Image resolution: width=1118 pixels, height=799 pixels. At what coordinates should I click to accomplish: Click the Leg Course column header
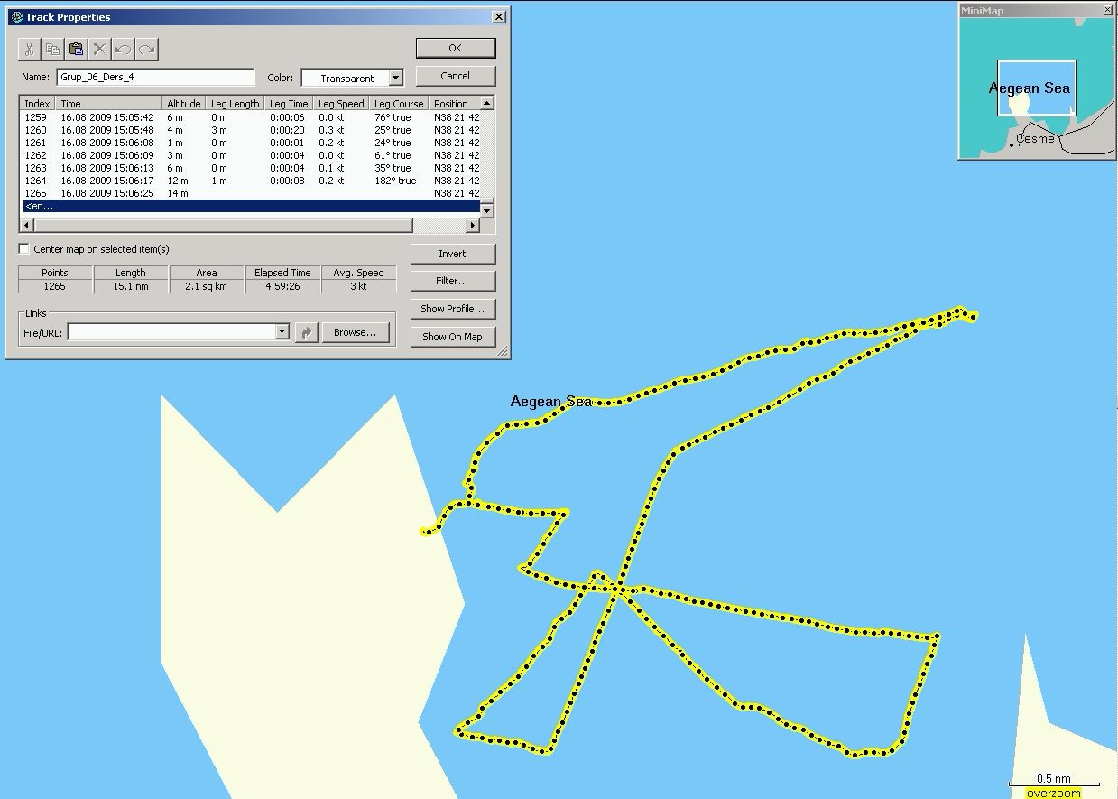399,104
